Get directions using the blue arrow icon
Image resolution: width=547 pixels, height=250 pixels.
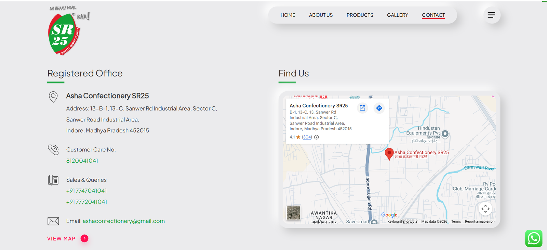point(379,108)
